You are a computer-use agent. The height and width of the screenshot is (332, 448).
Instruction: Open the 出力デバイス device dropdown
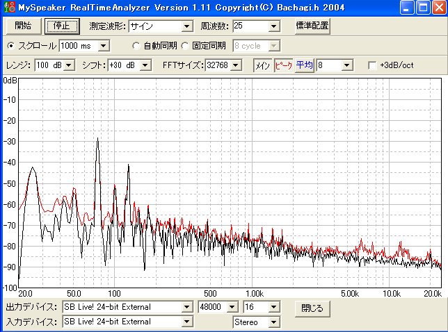click(186, 307)
